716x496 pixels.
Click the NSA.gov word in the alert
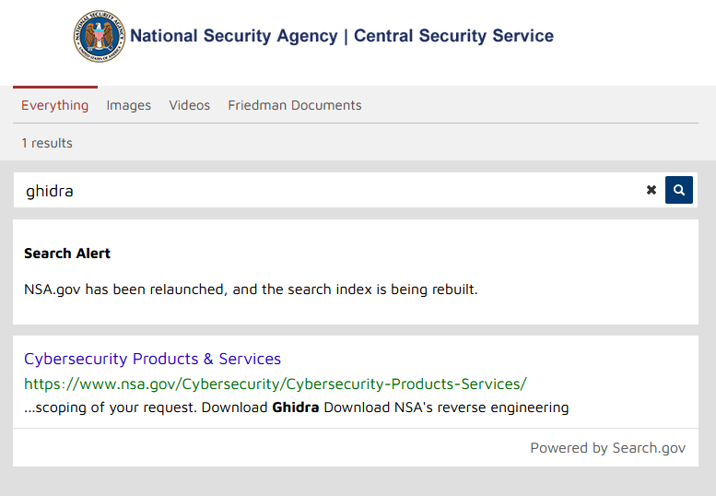pos(53,289)
